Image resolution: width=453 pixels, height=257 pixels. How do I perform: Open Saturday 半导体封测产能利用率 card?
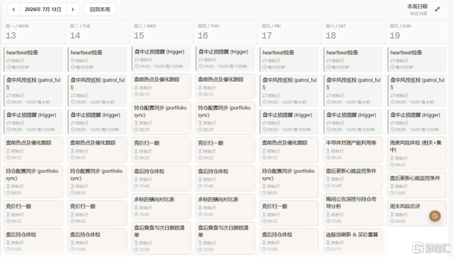353,150
